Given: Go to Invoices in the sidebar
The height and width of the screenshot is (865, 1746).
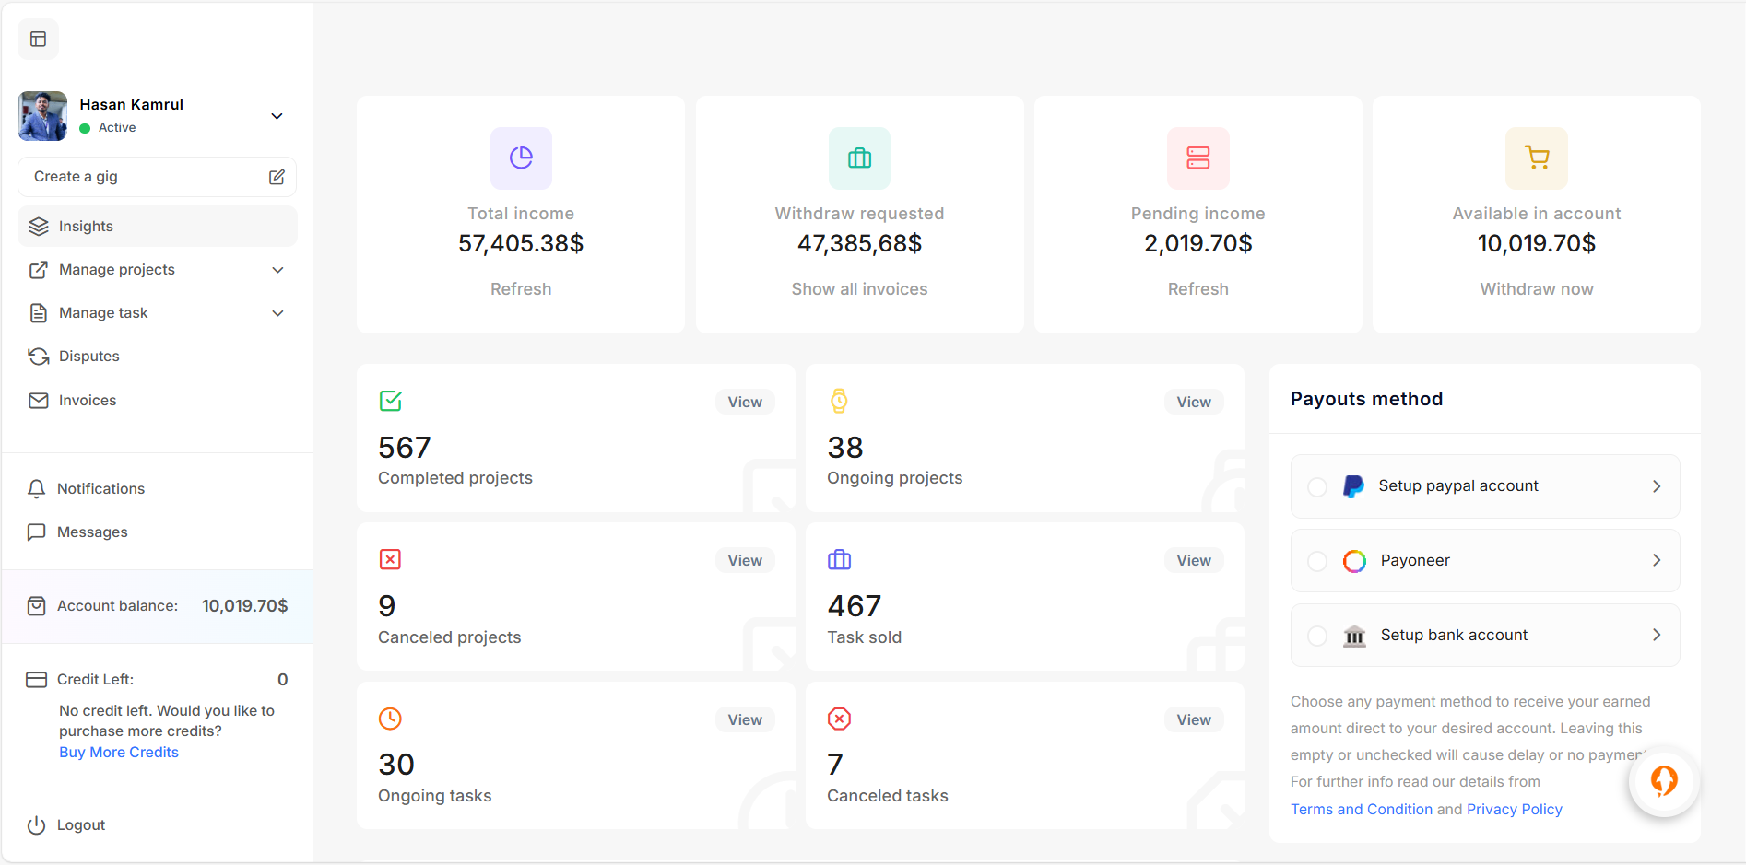Looking at the screenshot, I should pos(88,401).
